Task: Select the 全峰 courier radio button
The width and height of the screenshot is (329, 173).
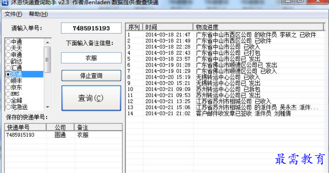Action: [x=8, y=100]
